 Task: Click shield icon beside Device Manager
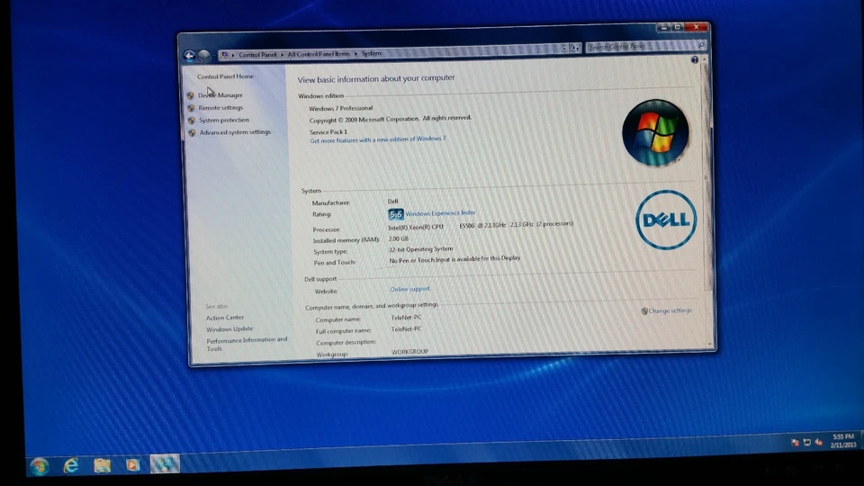(x=191, y=95)
